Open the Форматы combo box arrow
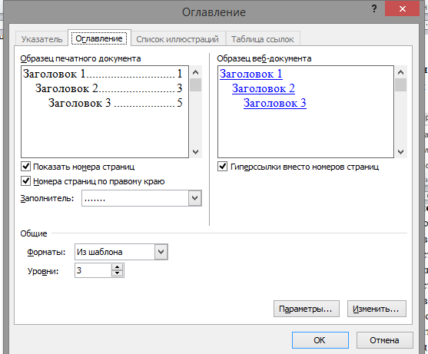Image resolution: width=428 pixels, height=354 pixels. coord(161,252)
